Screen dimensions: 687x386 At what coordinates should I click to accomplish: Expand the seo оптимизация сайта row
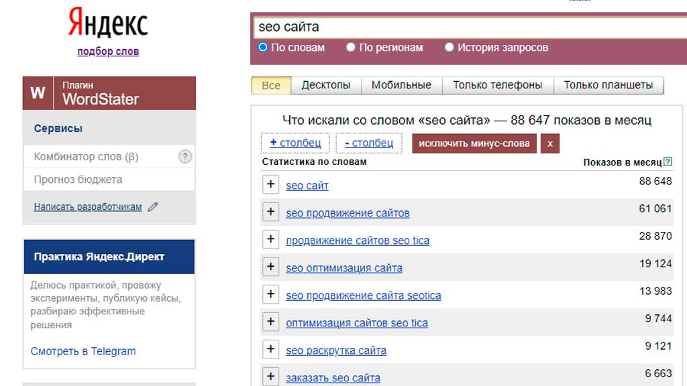[x=270, y=266]
